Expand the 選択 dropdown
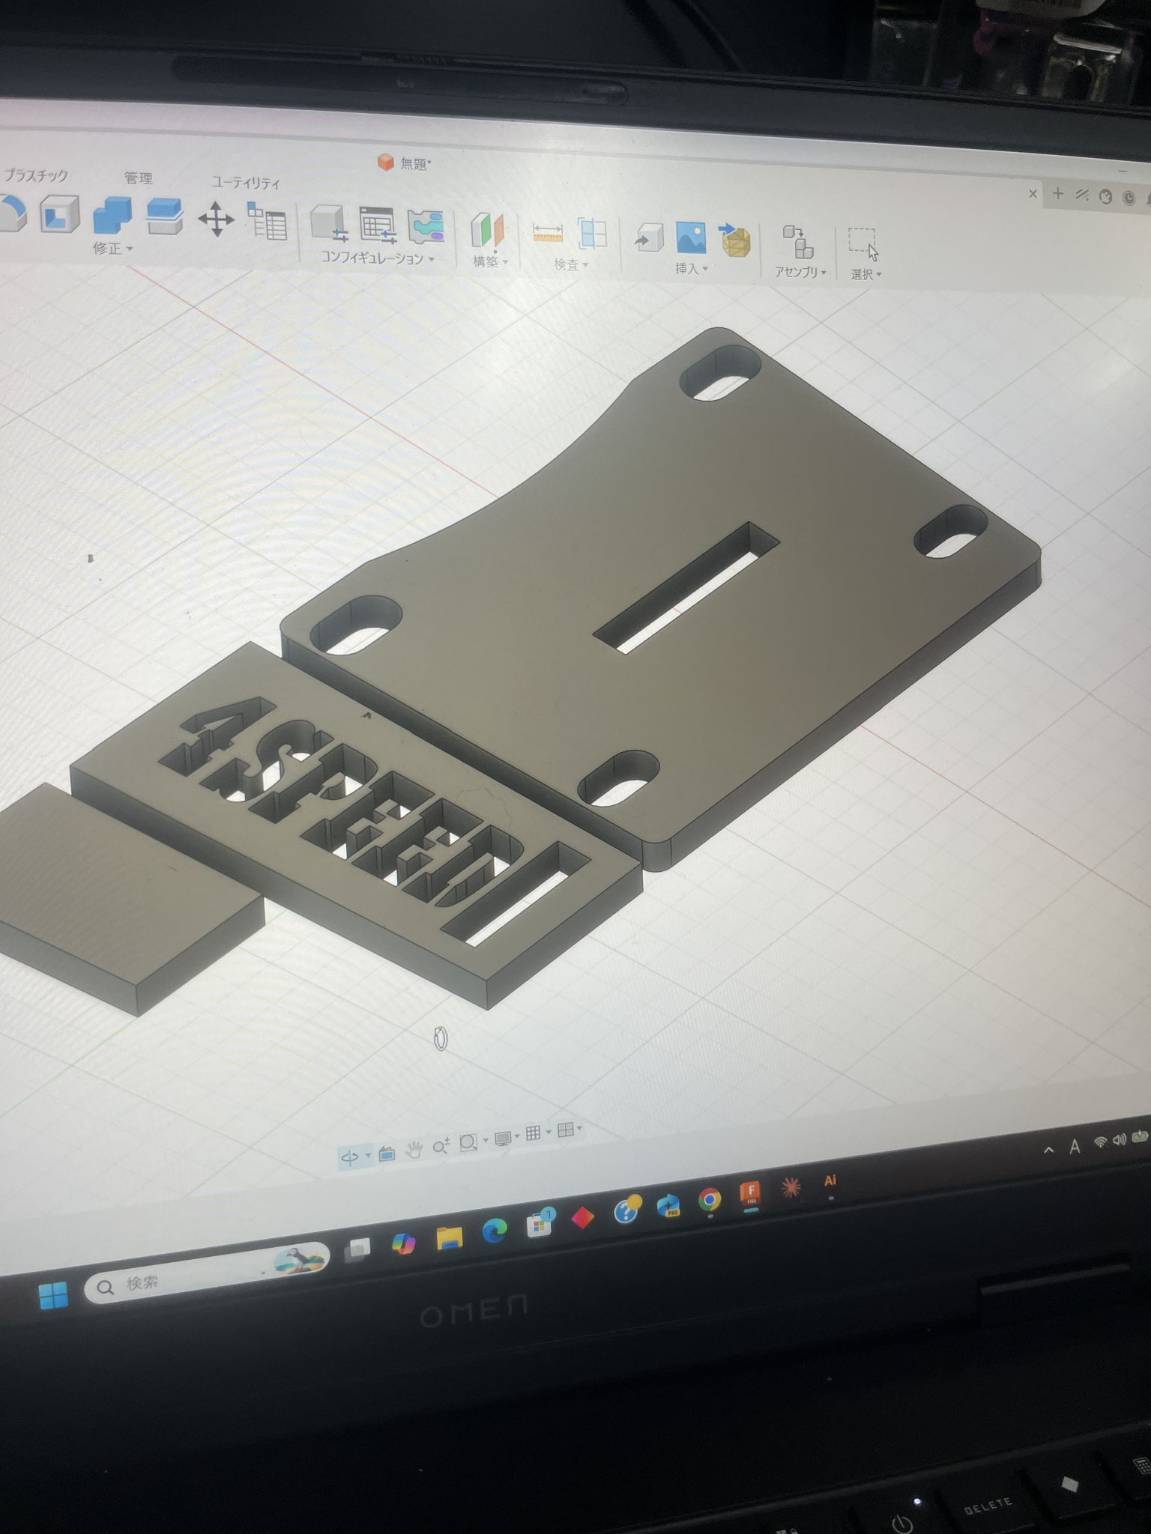 (865, 275)
